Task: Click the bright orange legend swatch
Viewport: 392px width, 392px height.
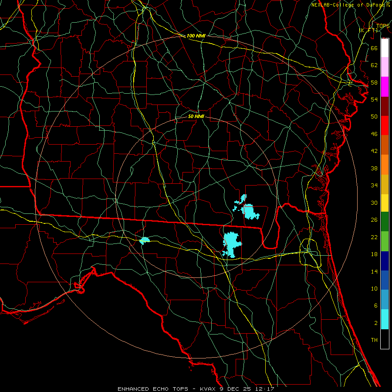Action: 385,165
